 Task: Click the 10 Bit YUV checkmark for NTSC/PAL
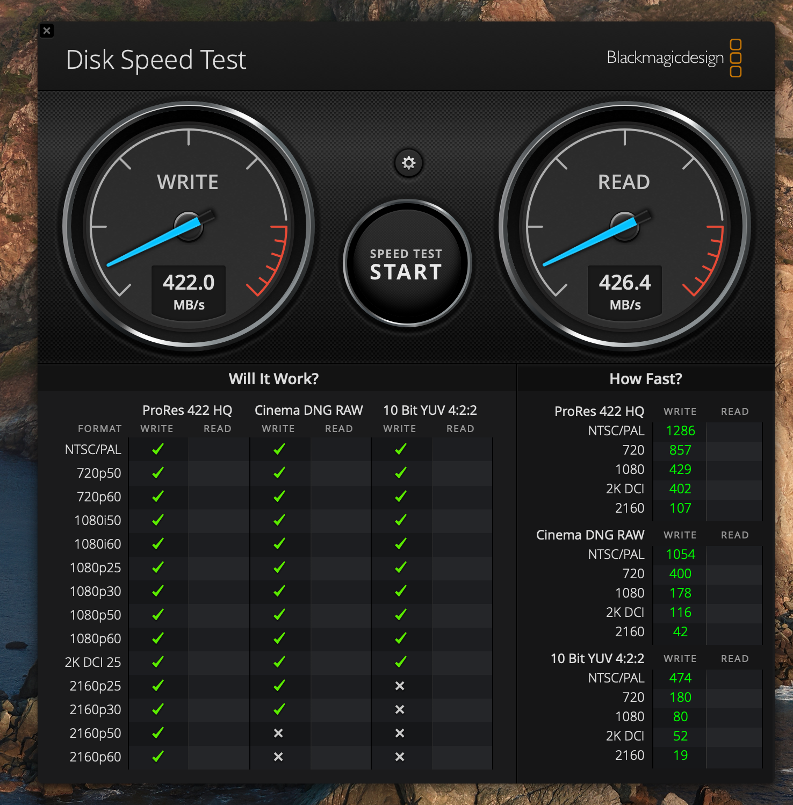401,449
